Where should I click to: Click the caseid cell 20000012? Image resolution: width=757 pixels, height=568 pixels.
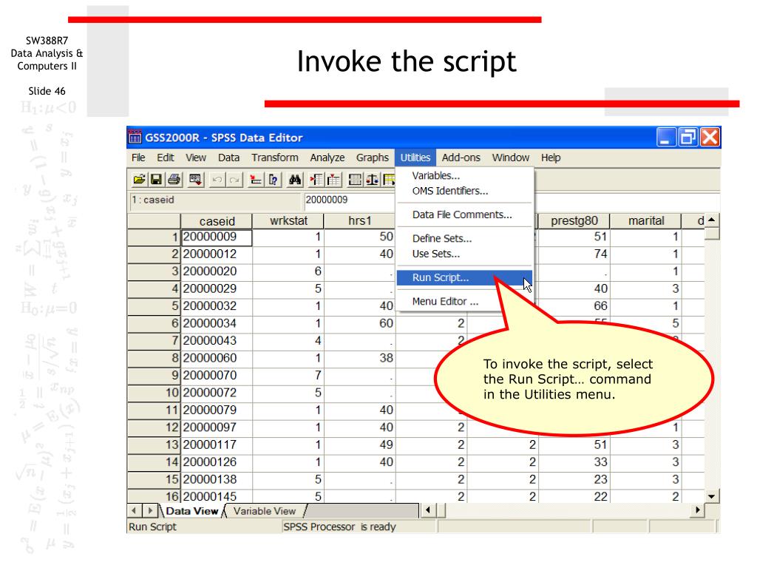click(x=217, y=254)
